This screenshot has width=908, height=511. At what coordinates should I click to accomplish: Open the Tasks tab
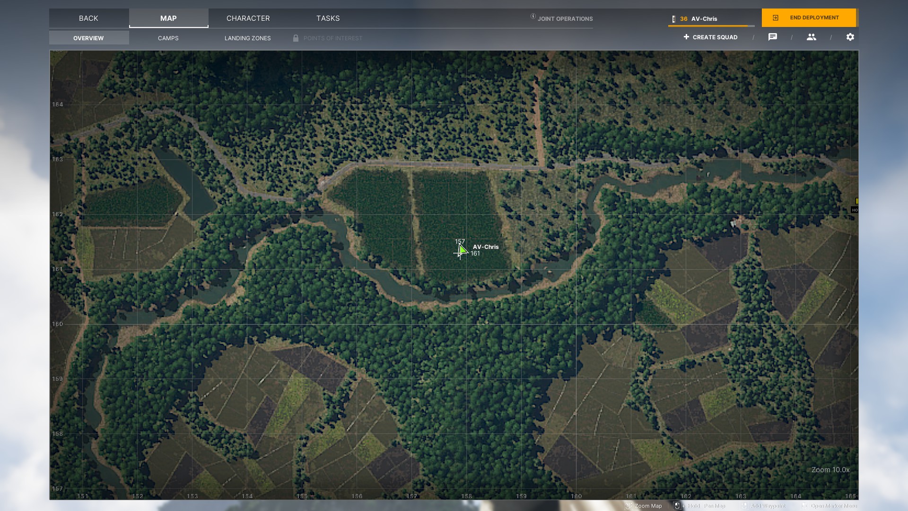(328, 18)
